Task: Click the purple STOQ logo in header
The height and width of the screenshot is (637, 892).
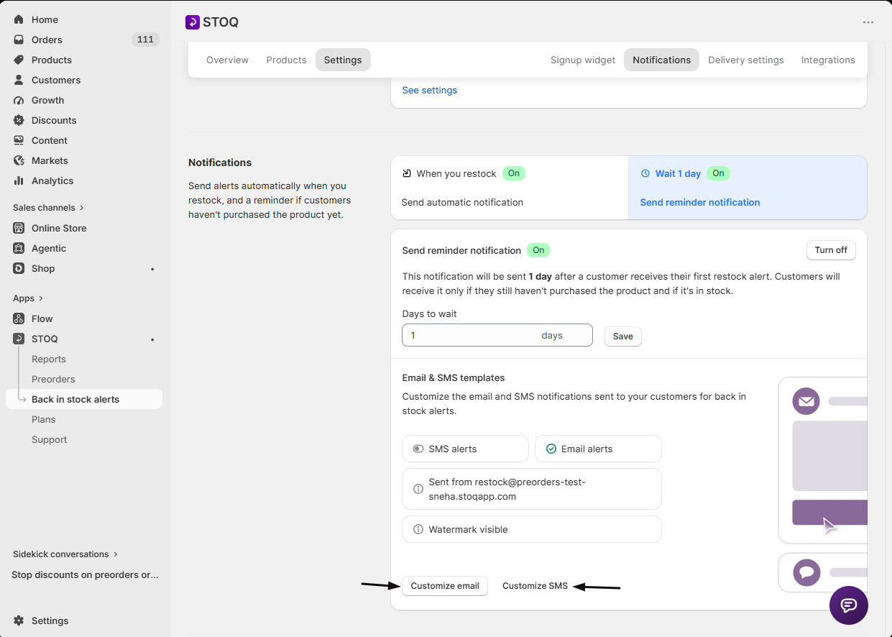Action: (193, 22)
